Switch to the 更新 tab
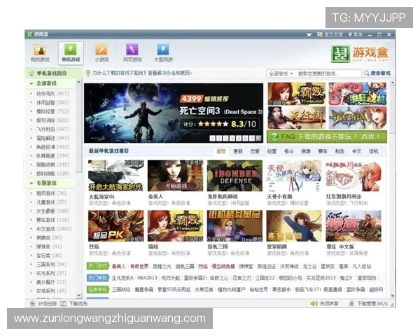Image resolution: width=420 pixels, height=336 pixels. [x=238, y=151]
